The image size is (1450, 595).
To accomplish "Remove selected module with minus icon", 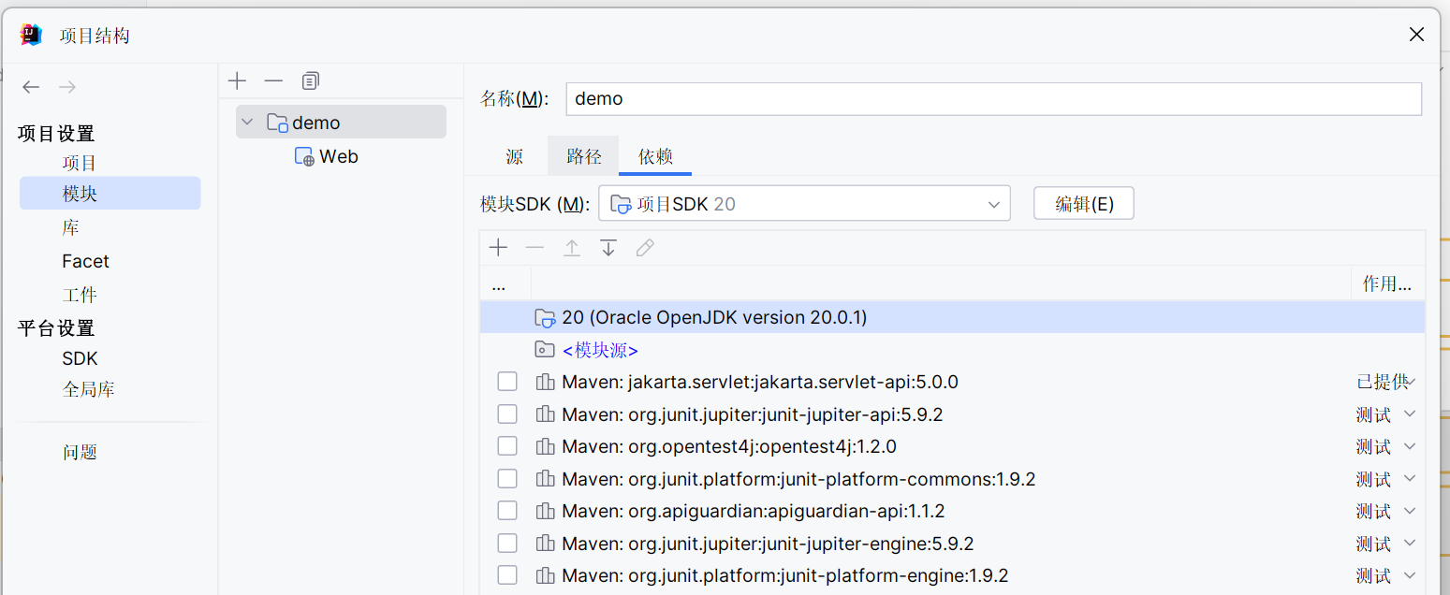I will click(273, 81).
